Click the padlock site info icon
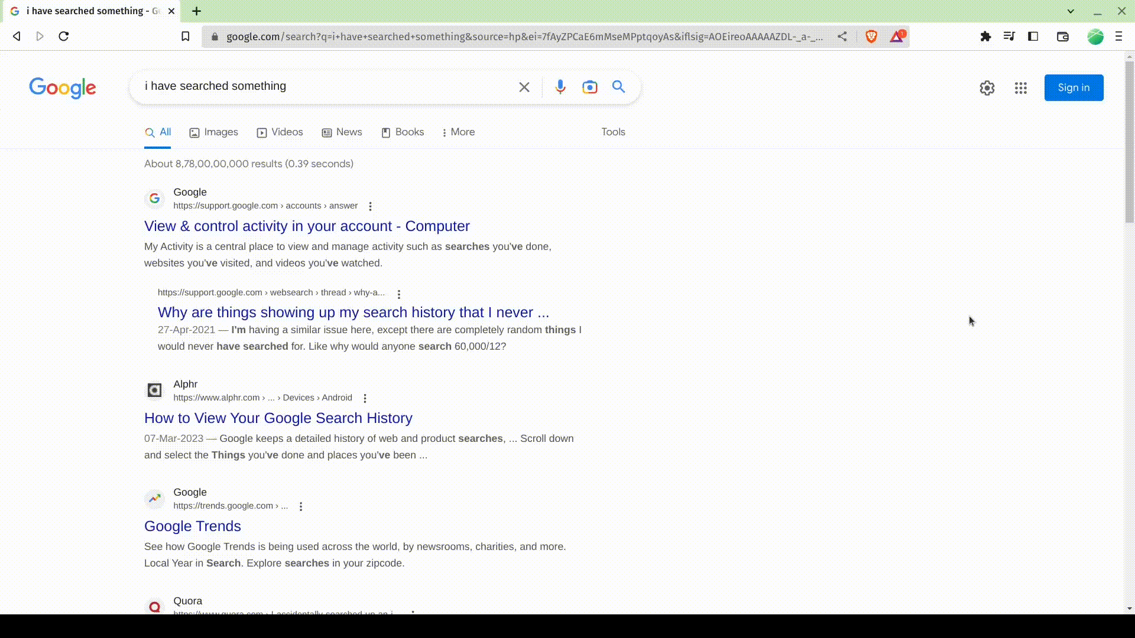 [215, 37]
